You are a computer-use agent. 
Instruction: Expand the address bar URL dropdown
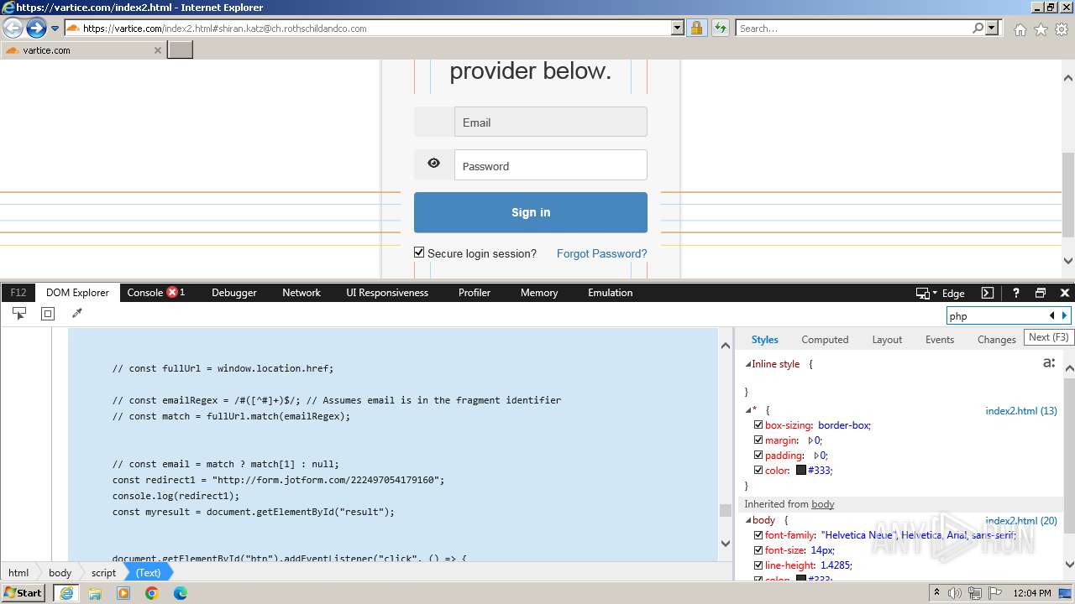tap(678, 29)
